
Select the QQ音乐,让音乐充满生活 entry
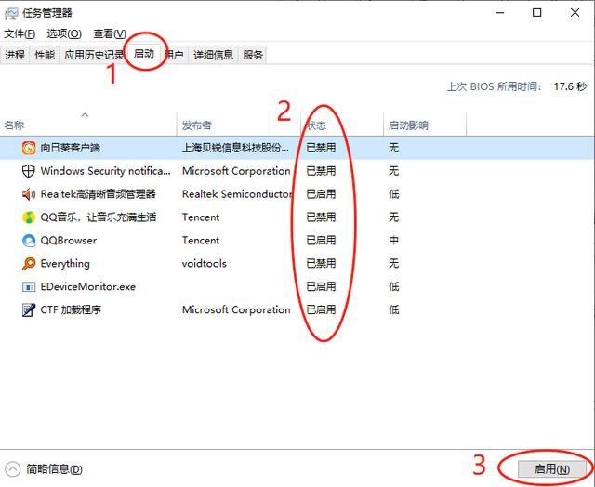click(99, 217)
